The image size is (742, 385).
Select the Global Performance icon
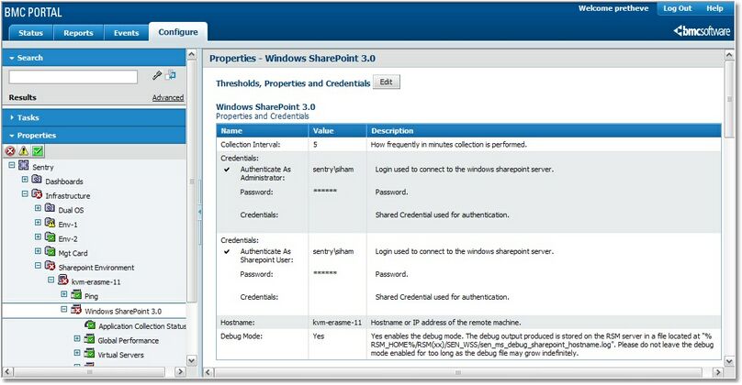pyautogui.click(x=89, y=339)
